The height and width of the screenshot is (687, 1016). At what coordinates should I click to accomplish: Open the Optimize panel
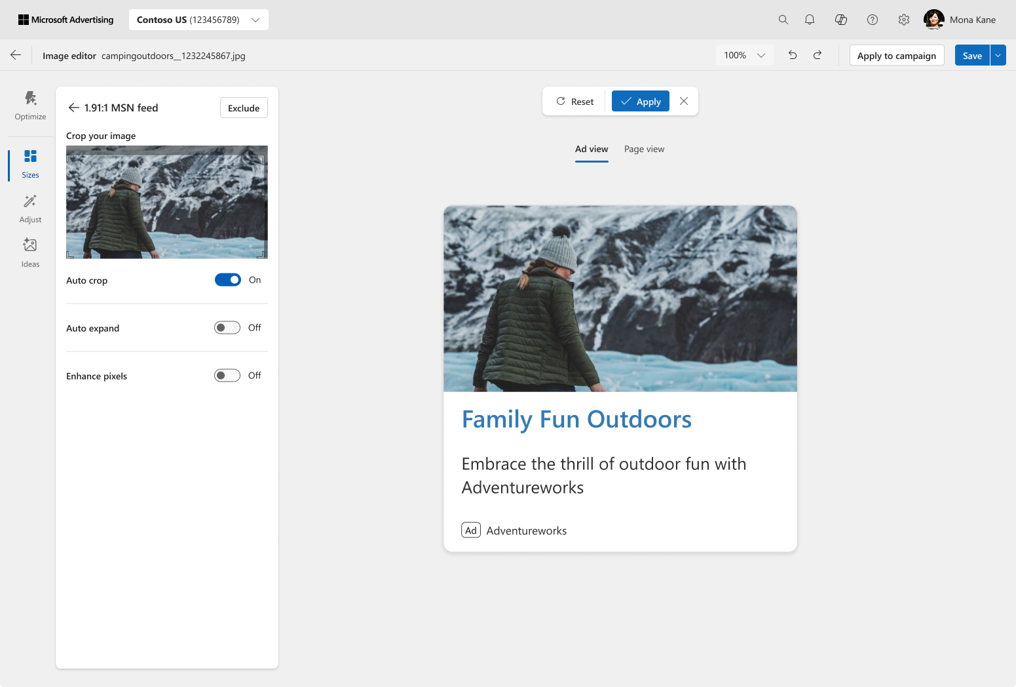pos(30,106)
